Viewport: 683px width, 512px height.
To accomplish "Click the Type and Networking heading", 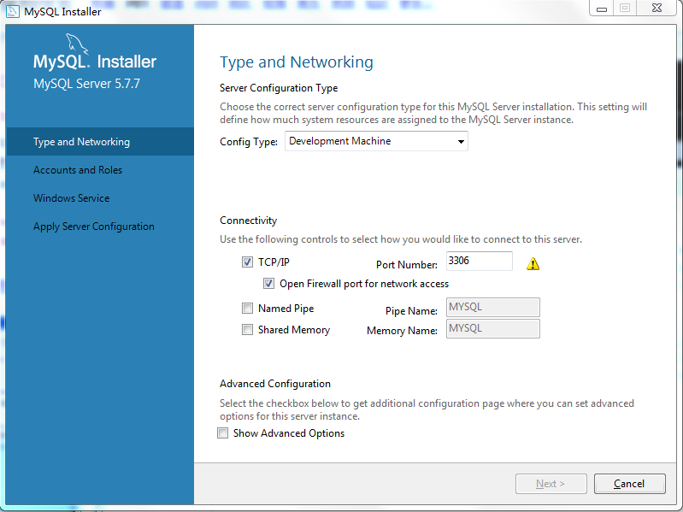I will click(297, 62).
